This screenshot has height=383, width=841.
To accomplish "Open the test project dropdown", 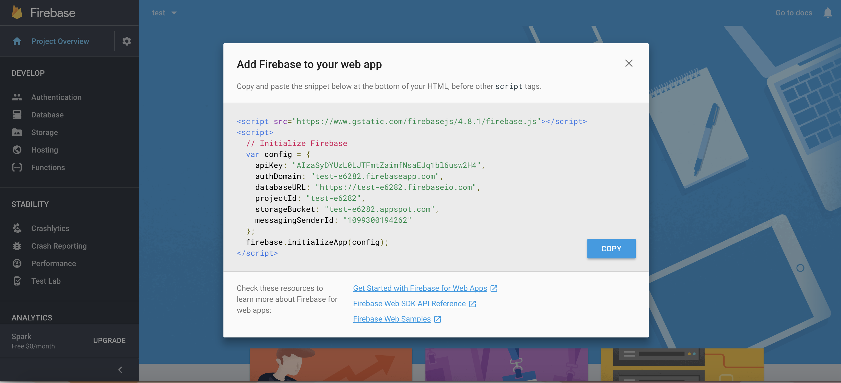I will click(164, 13).
